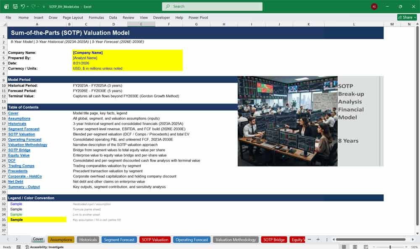Select the yellow [Company Name] cell
The height and width of the screenshot is (249, 420).
[x=128, y=53]
